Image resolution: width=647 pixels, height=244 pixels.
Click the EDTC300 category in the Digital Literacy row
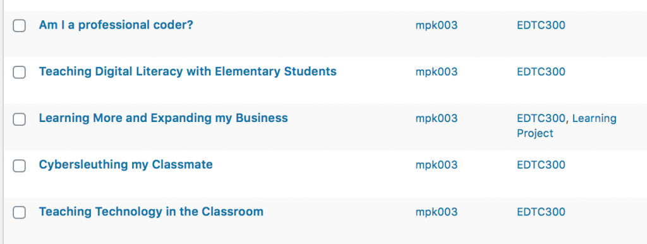(541, 72)
